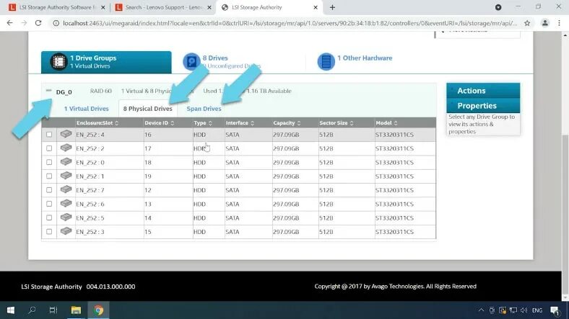This screenshot has width=569, height=319.
Task: Go back in the browser
Action: pos(10,23)
